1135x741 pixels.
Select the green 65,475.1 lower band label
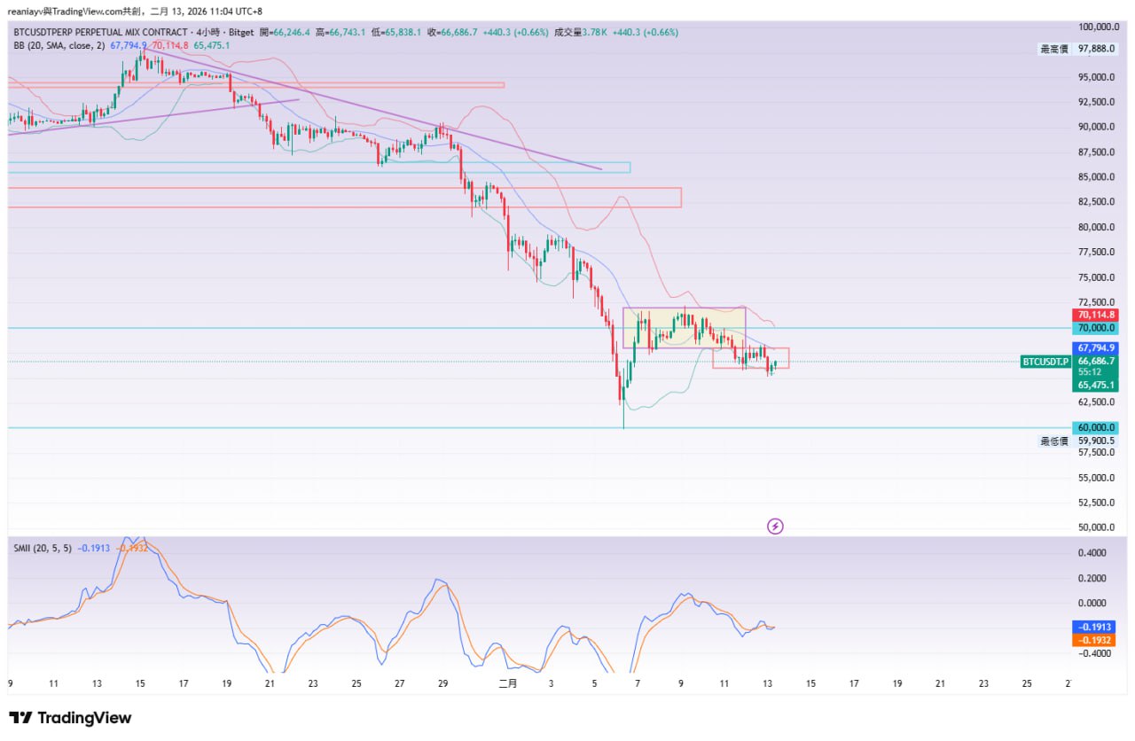pos(1097,386)
